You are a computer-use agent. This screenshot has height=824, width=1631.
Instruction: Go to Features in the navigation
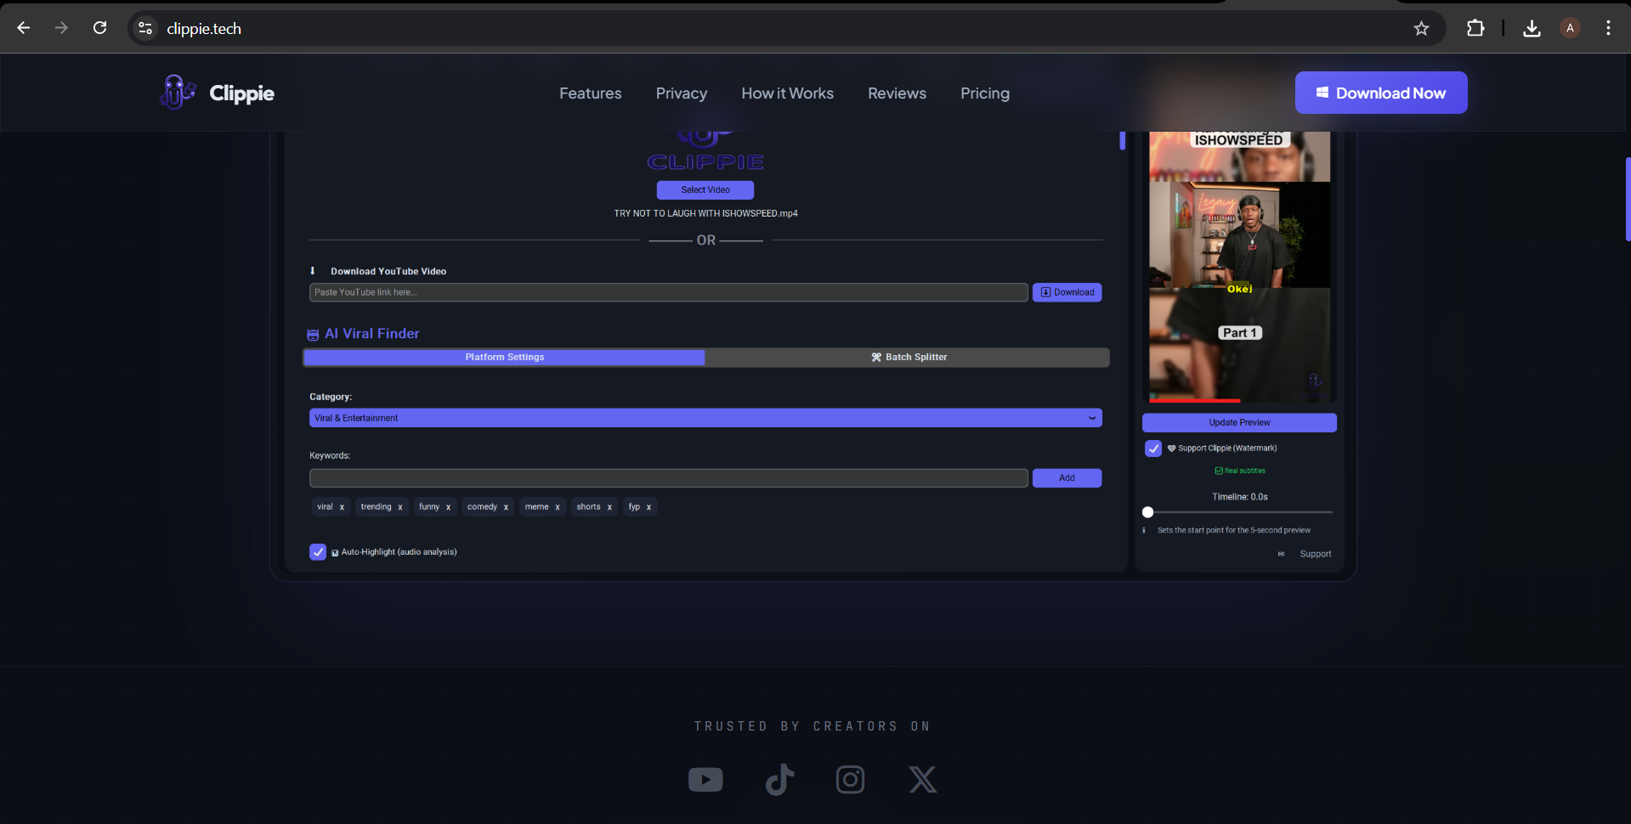590,93
